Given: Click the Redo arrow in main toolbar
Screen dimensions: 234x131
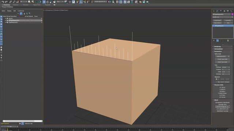Looking at the screenshot, I should coord(7,2).
